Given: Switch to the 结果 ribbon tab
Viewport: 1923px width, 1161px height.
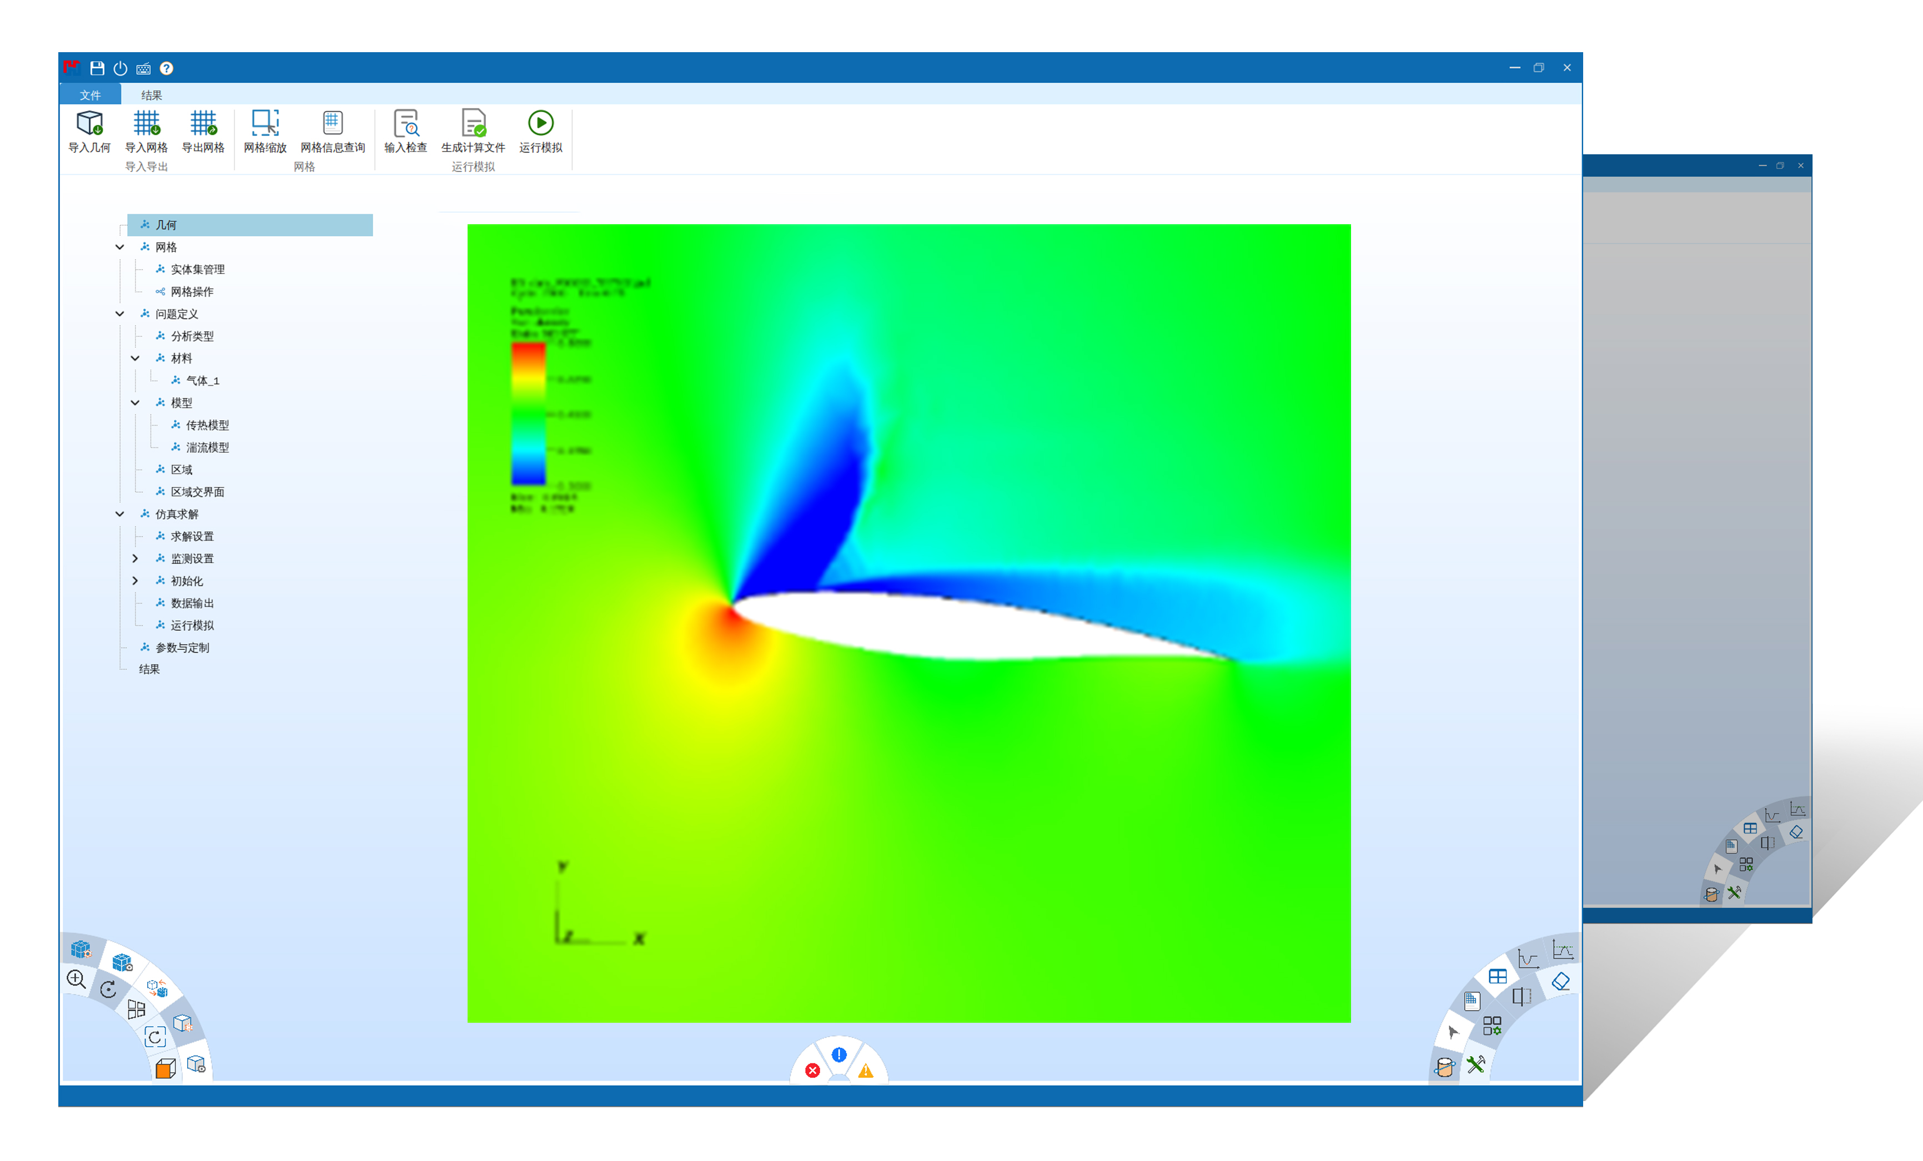Looking at the screenshot, I should point(152,95).
